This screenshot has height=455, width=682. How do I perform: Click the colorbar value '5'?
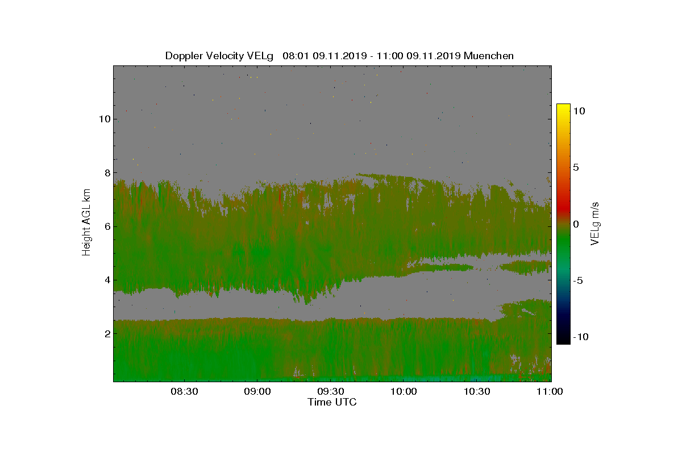(x=576, y=168)
